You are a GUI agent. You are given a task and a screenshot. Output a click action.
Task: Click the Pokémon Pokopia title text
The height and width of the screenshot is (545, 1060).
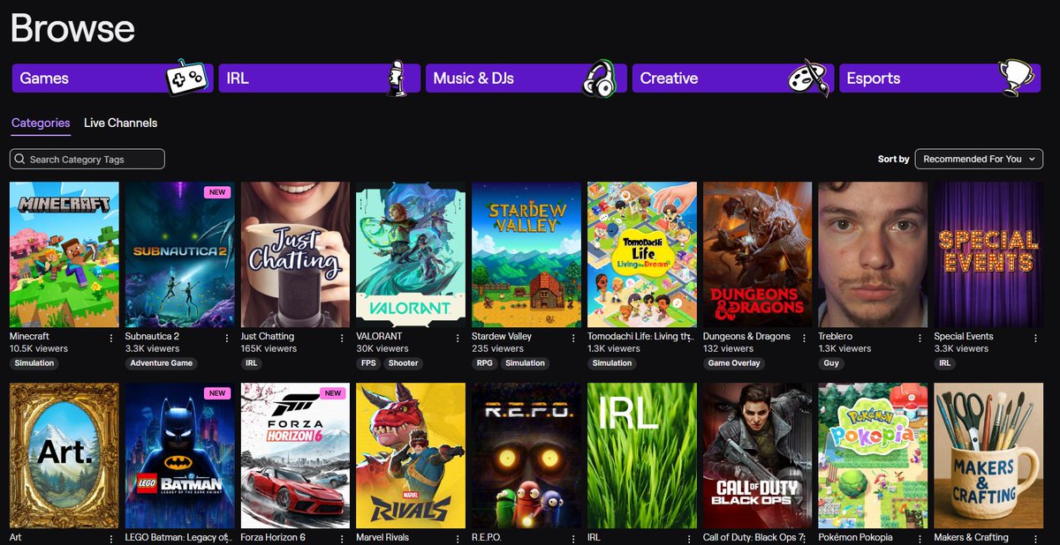pos(855,537)
